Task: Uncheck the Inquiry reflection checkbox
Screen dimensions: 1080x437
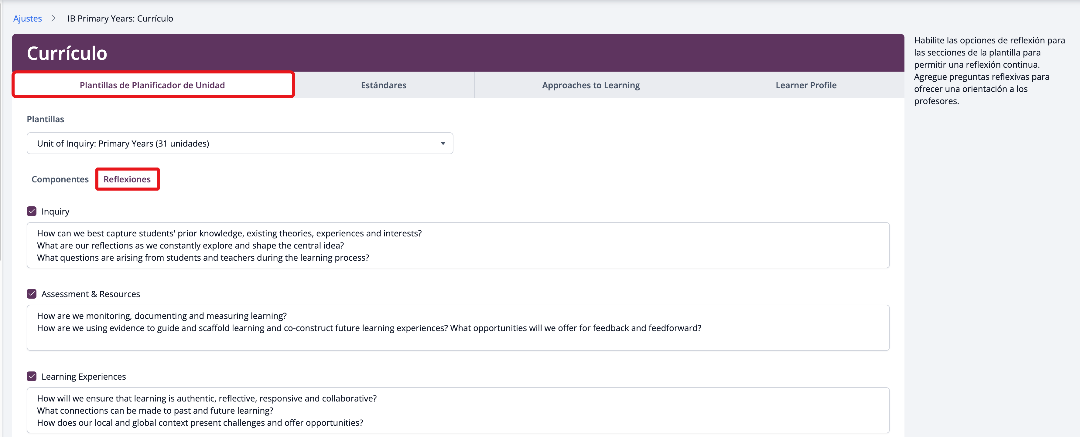Action: coord(32,211)
